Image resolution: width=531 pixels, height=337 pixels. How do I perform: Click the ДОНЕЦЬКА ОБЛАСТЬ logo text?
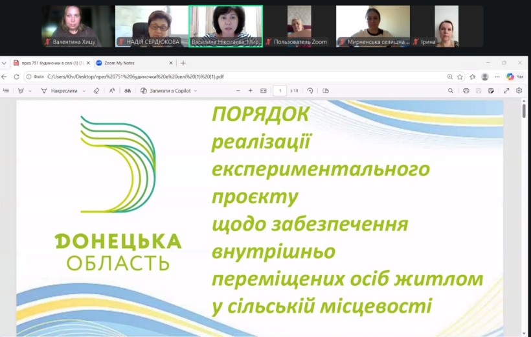click(118, 251)
